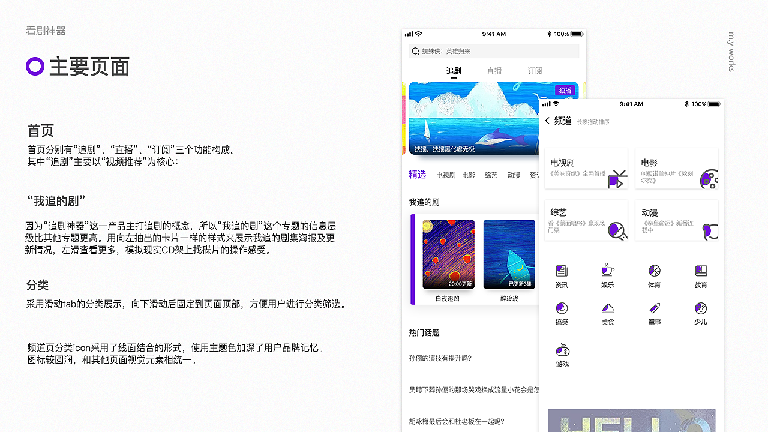
Task: Open the 娱乐 entertainment channel icon
Action: 608,270
